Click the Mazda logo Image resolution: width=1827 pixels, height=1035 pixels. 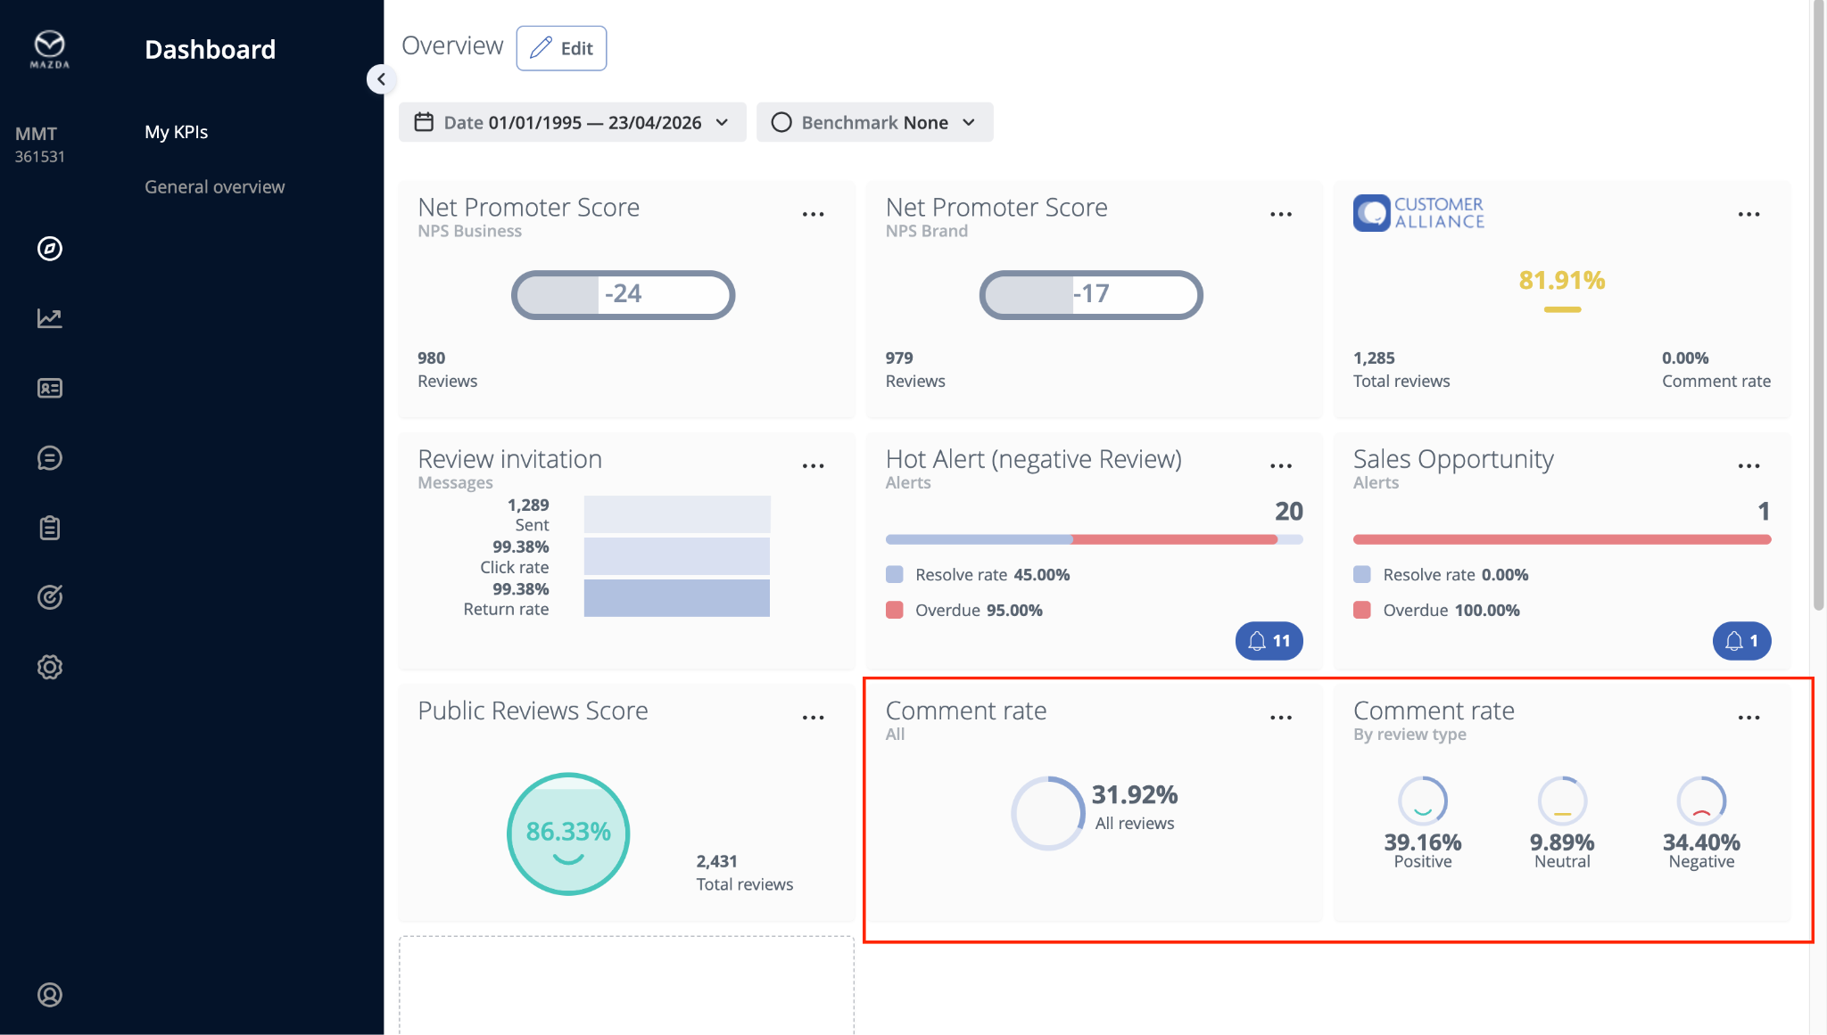50,49
